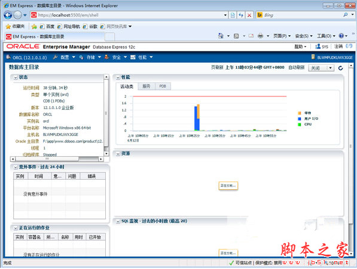Click the 错误 column header in incidents table
Image resolution: width=357 pixels, height=269 pixels.
click(x=92, y=176)
